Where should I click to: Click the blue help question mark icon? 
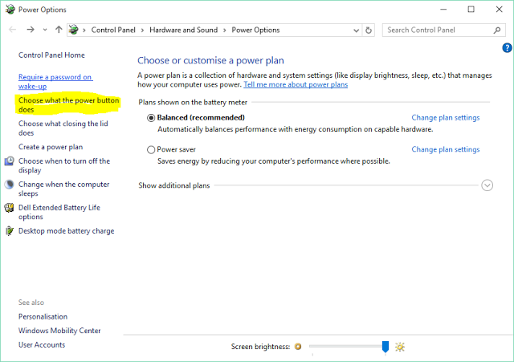[507, 48]
